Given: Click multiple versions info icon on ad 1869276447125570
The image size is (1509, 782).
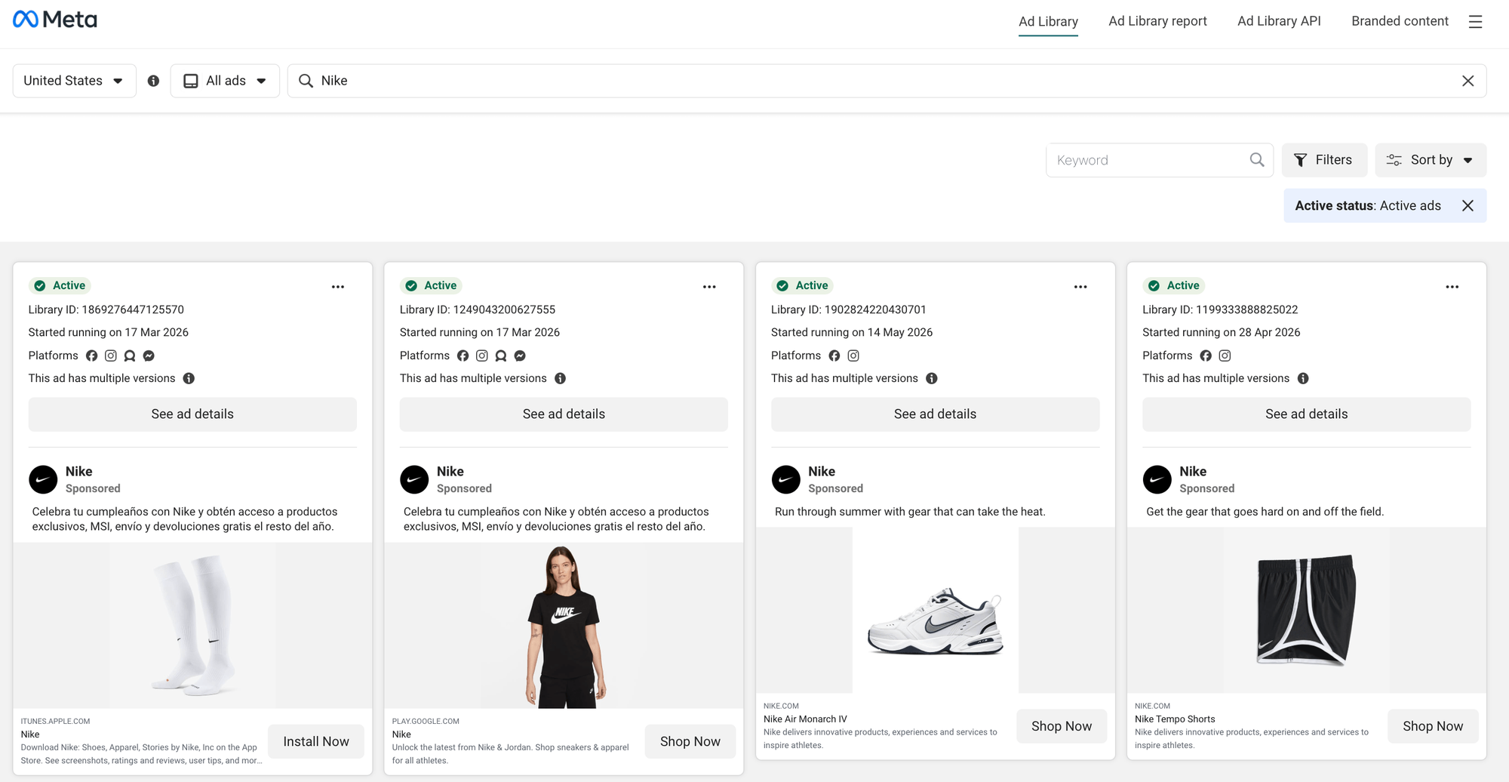Looking at the screenshot, I should (189, 378).
